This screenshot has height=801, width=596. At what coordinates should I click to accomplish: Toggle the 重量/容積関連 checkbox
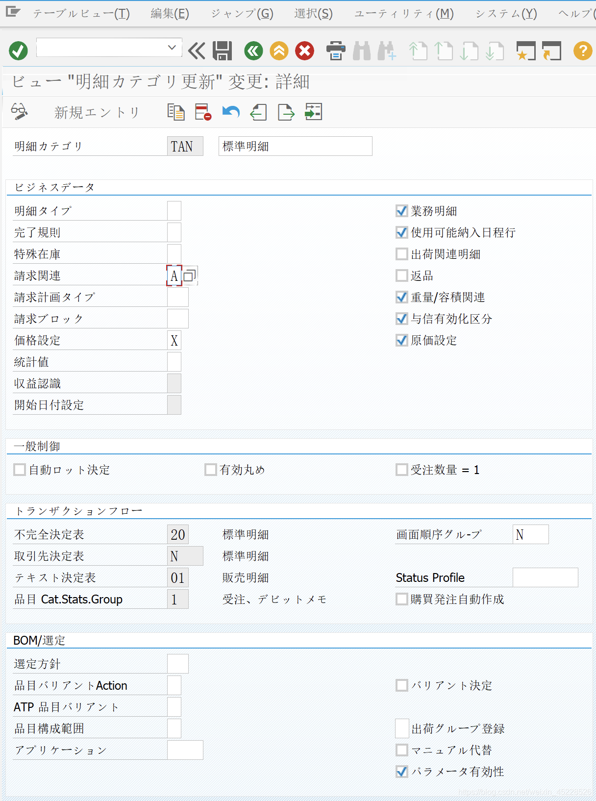(x=401, y=297)
